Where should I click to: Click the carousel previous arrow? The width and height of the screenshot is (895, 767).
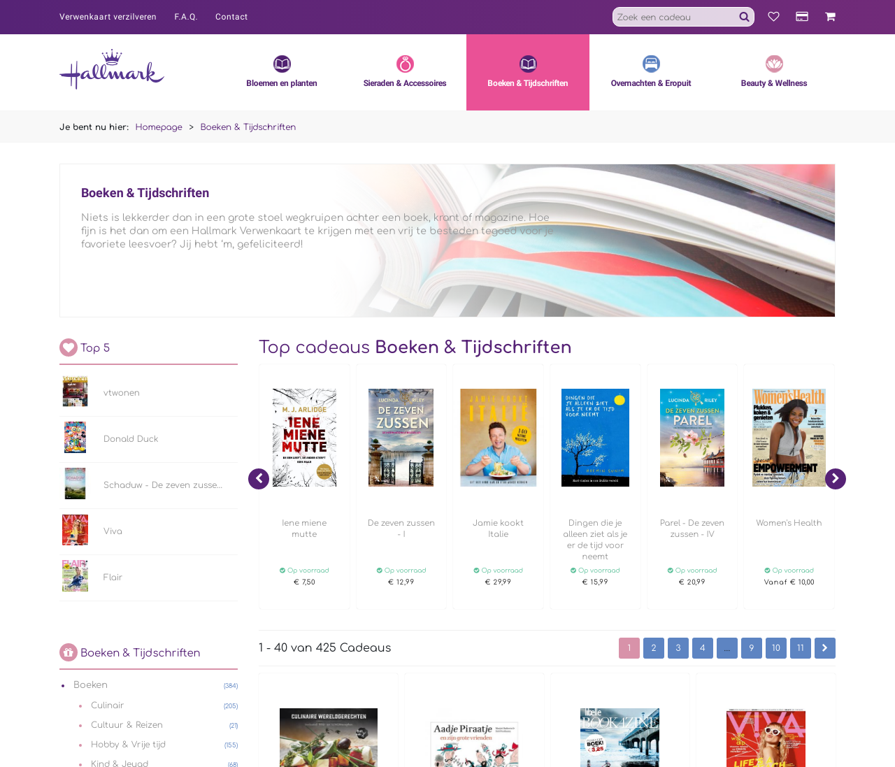[259, 479]
